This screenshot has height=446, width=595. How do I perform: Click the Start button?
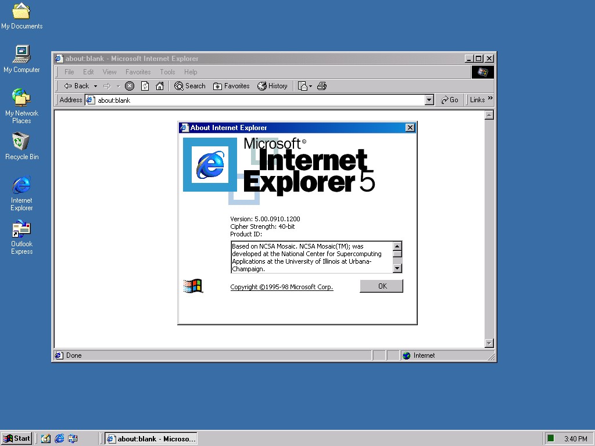(16, 439)
